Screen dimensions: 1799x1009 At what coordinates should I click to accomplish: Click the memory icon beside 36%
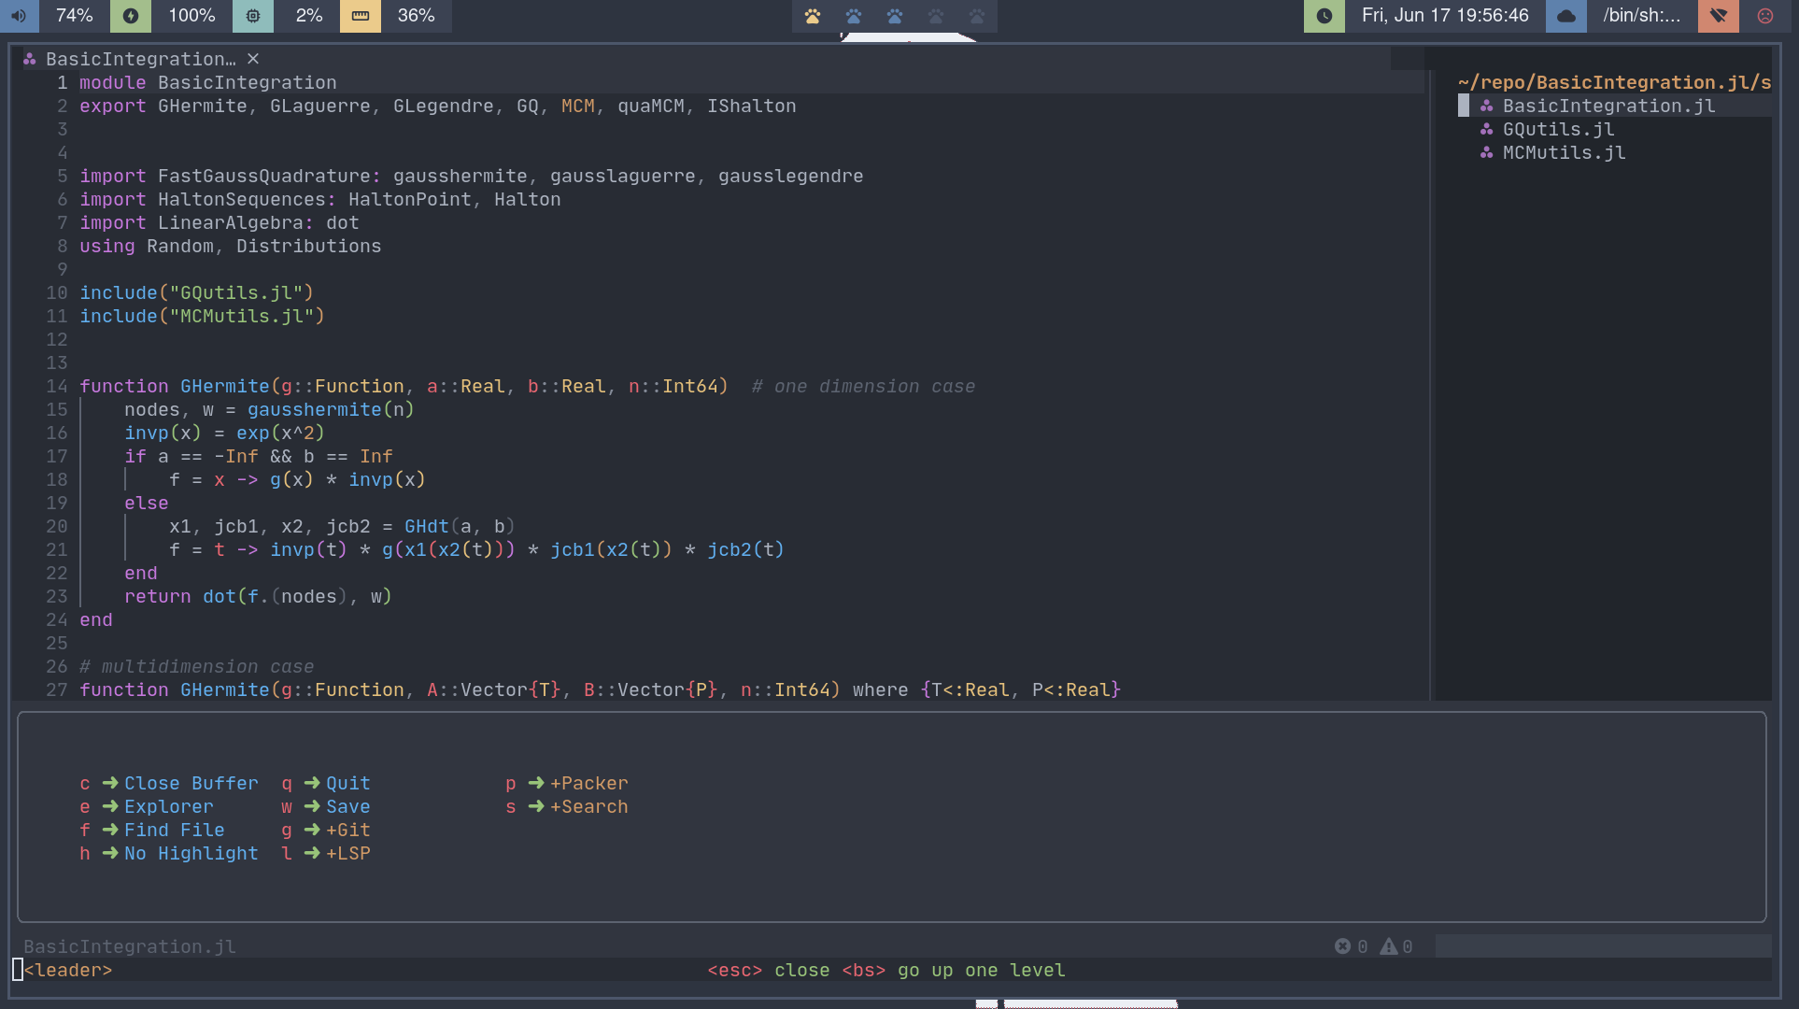361,16
